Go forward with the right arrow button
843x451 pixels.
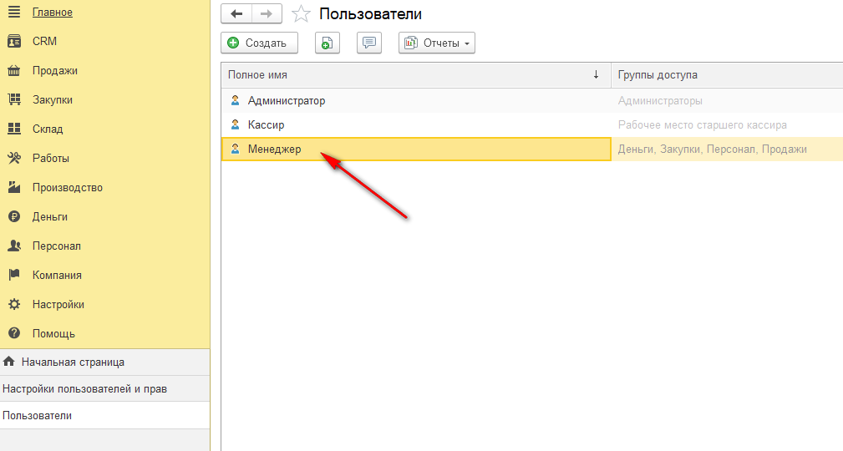[x=267, y=14]
